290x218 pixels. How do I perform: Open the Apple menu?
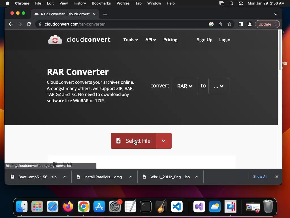click(x=7, y=3)
